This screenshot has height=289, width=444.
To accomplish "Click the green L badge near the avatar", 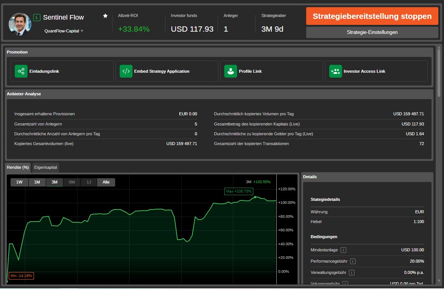I will [x=37, y=17].
